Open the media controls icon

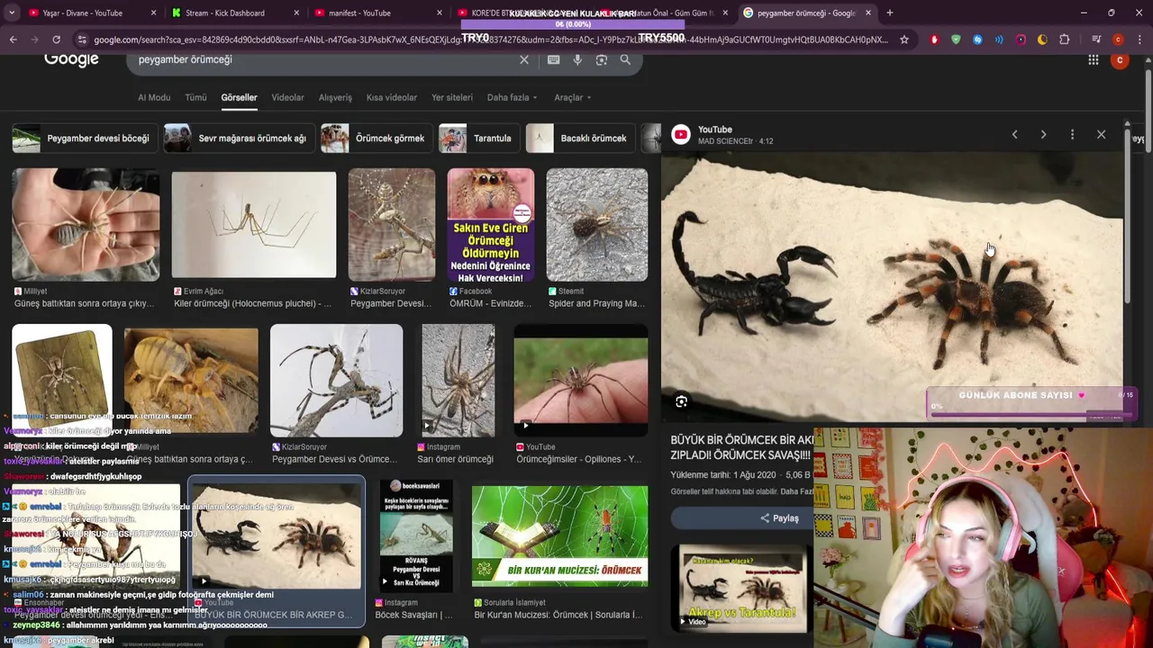(1096, 40)
